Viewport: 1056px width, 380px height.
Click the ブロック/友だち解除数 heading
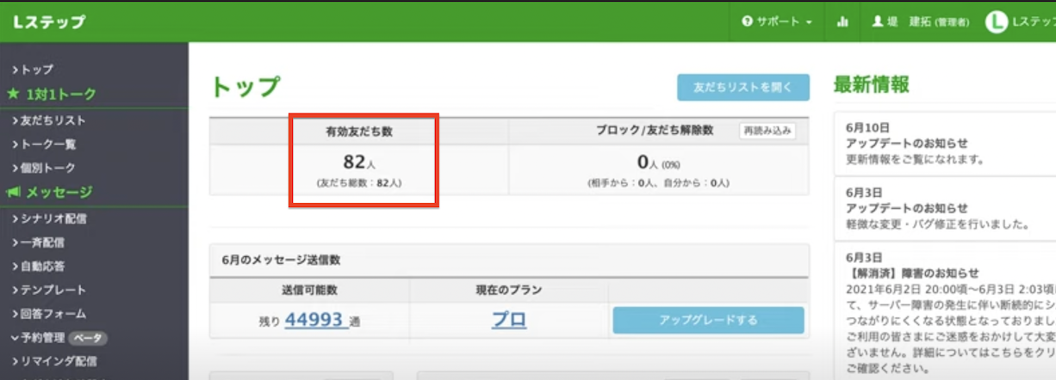coord(655,131)
